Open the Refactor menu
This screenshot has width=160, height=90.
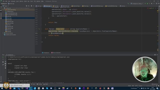[21, 1]
